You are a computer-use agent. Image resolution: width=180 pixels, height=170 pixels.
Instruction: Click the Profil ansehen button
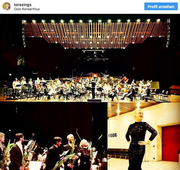[161, 6]
